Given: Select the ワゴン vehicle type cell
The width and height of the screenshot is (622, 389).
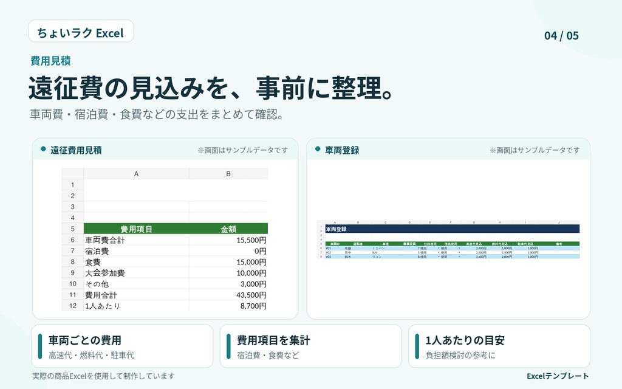Looking at the screenshot, I should [385, 257].
